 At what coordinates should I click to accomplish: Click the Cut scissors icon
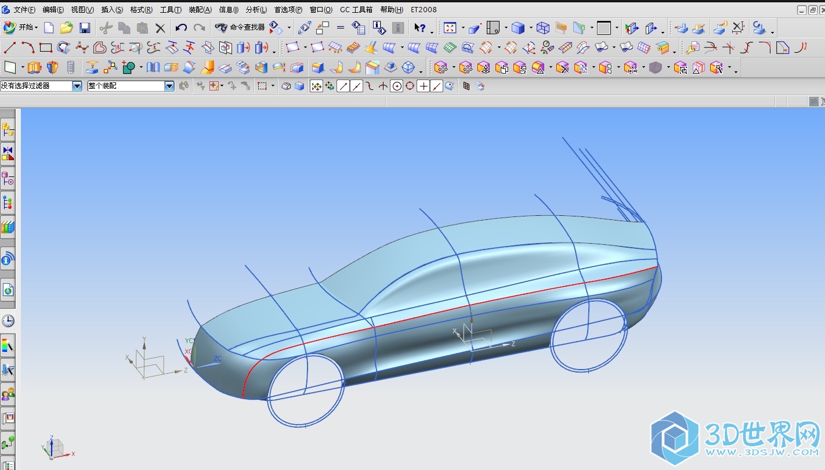click(x=106, y=28)
